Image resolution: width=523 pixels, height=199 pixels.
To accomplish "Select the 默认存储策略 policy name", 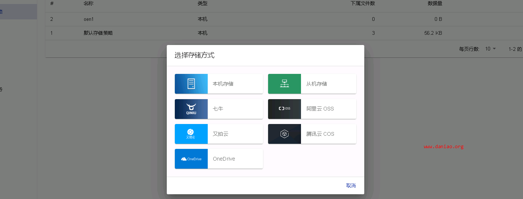I will [x=98, y=33].
